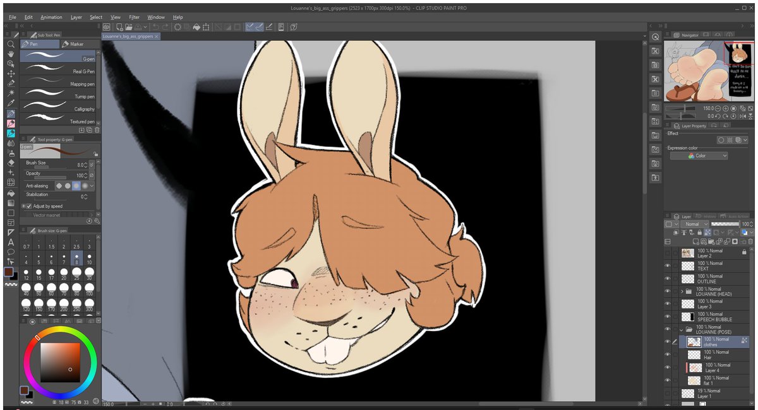Click zoom in icon in Navigator panel
Viewport: 758px width, 410px height.
pos(726,108)
